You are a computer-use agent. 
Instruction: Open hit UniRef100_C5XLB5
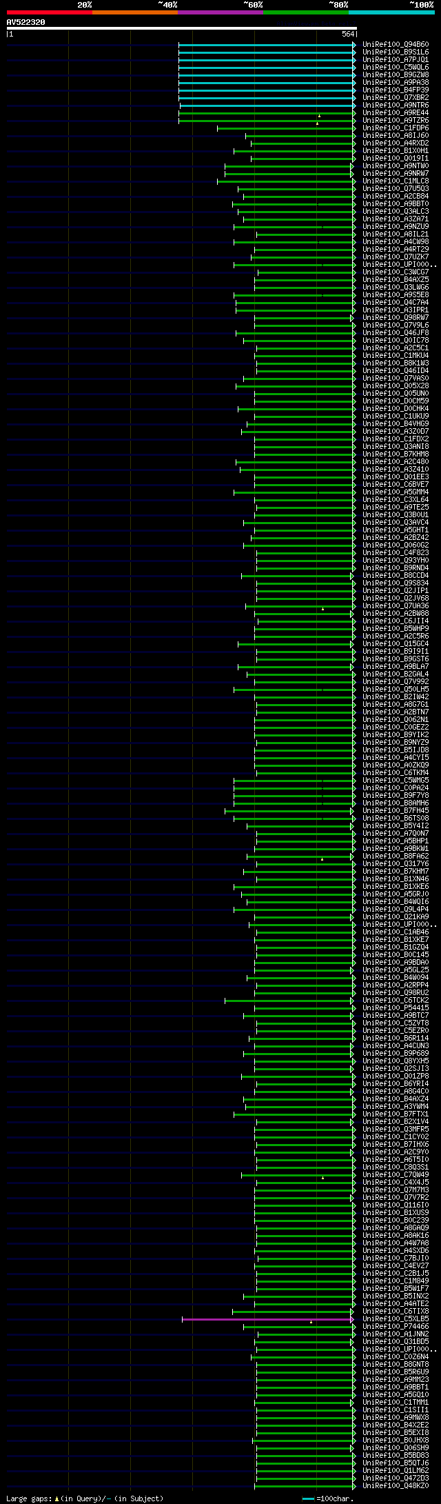(x=396, y=1319)
